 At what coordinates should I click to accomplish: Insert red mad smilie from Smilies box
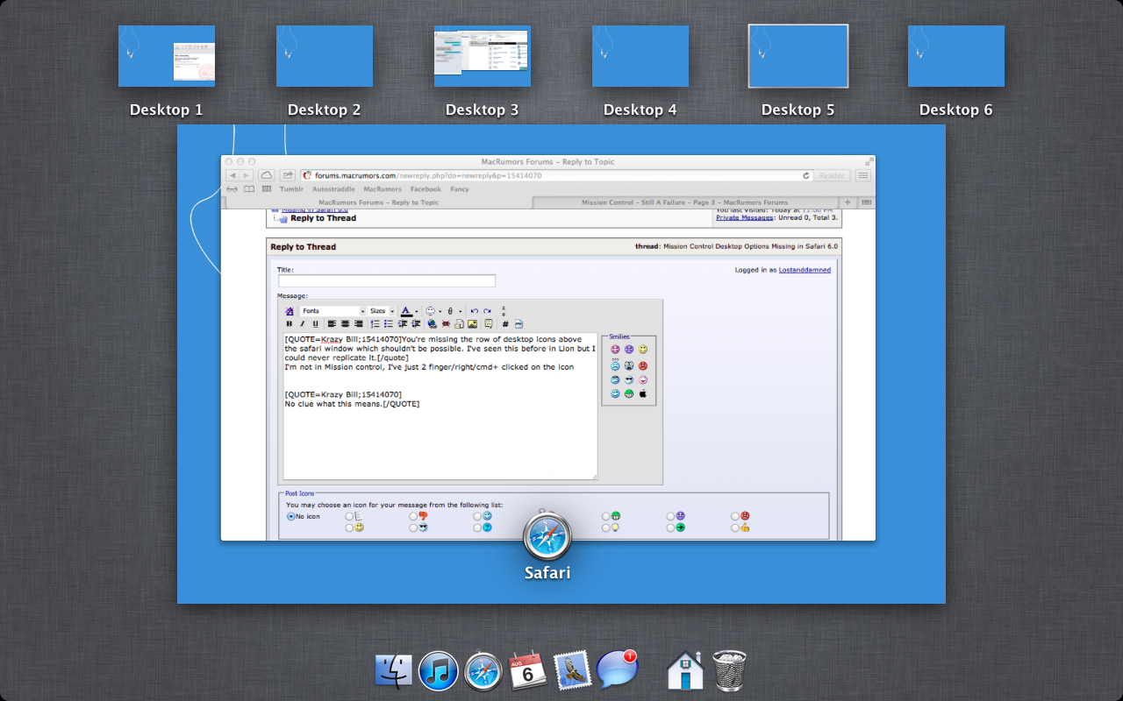pyautogui.click(x=643, y=365)
